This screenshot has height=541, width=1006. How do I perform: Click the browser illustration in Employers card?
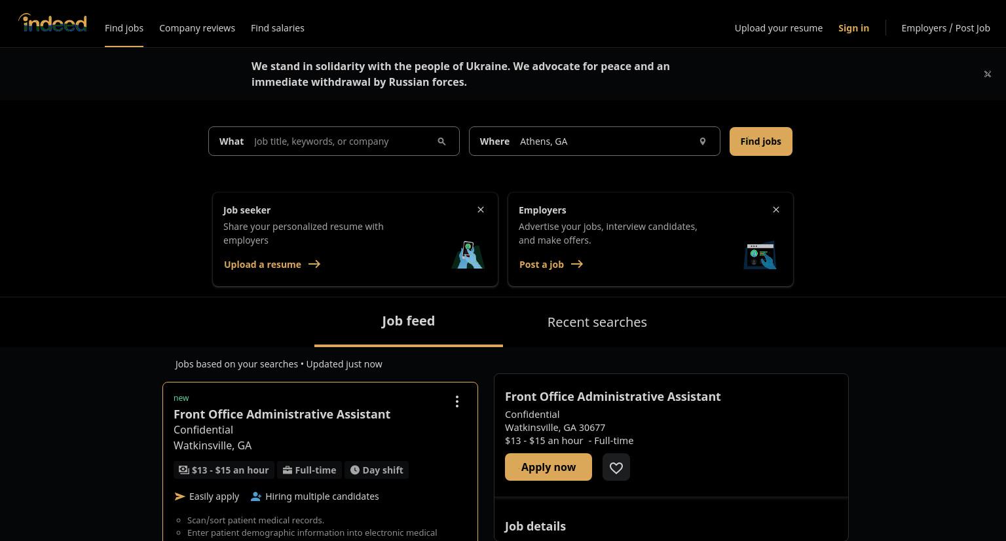(760, 255)
